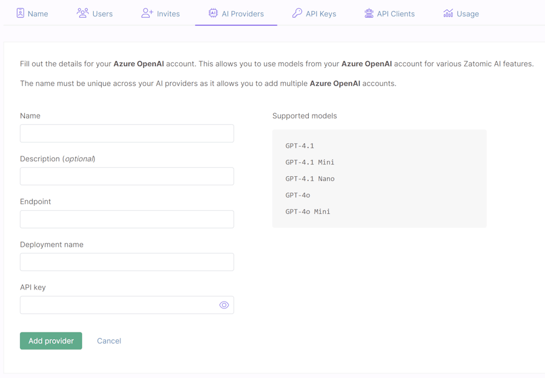The width and height of the screenshot is (545, 378).
Task: Focus the Description optional input field
Action: pyautogui.click(x=127, y=176)
